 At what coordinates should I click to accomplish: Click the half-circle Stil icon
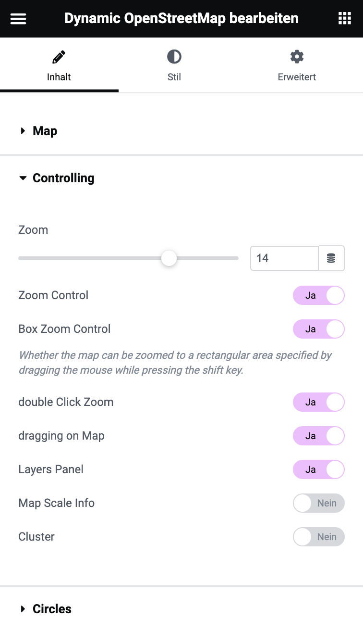(x=174, y=57)
